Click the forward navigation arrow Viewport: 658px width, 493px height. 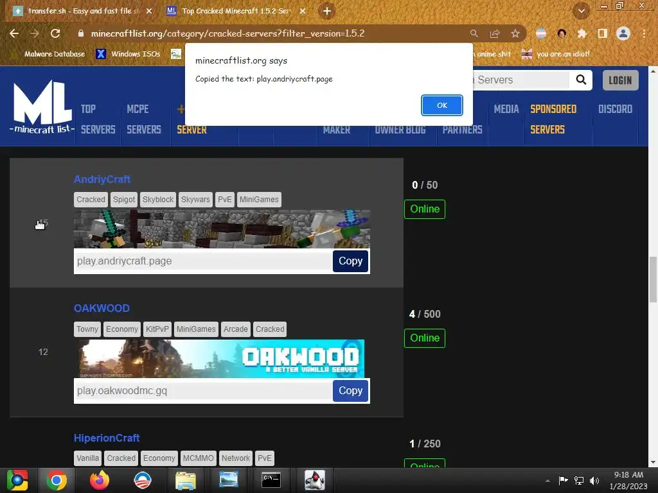click(35, 33)
